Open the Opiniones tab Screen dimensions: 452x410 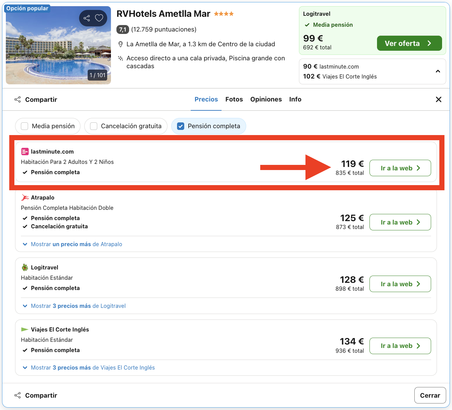coord(266,99)
